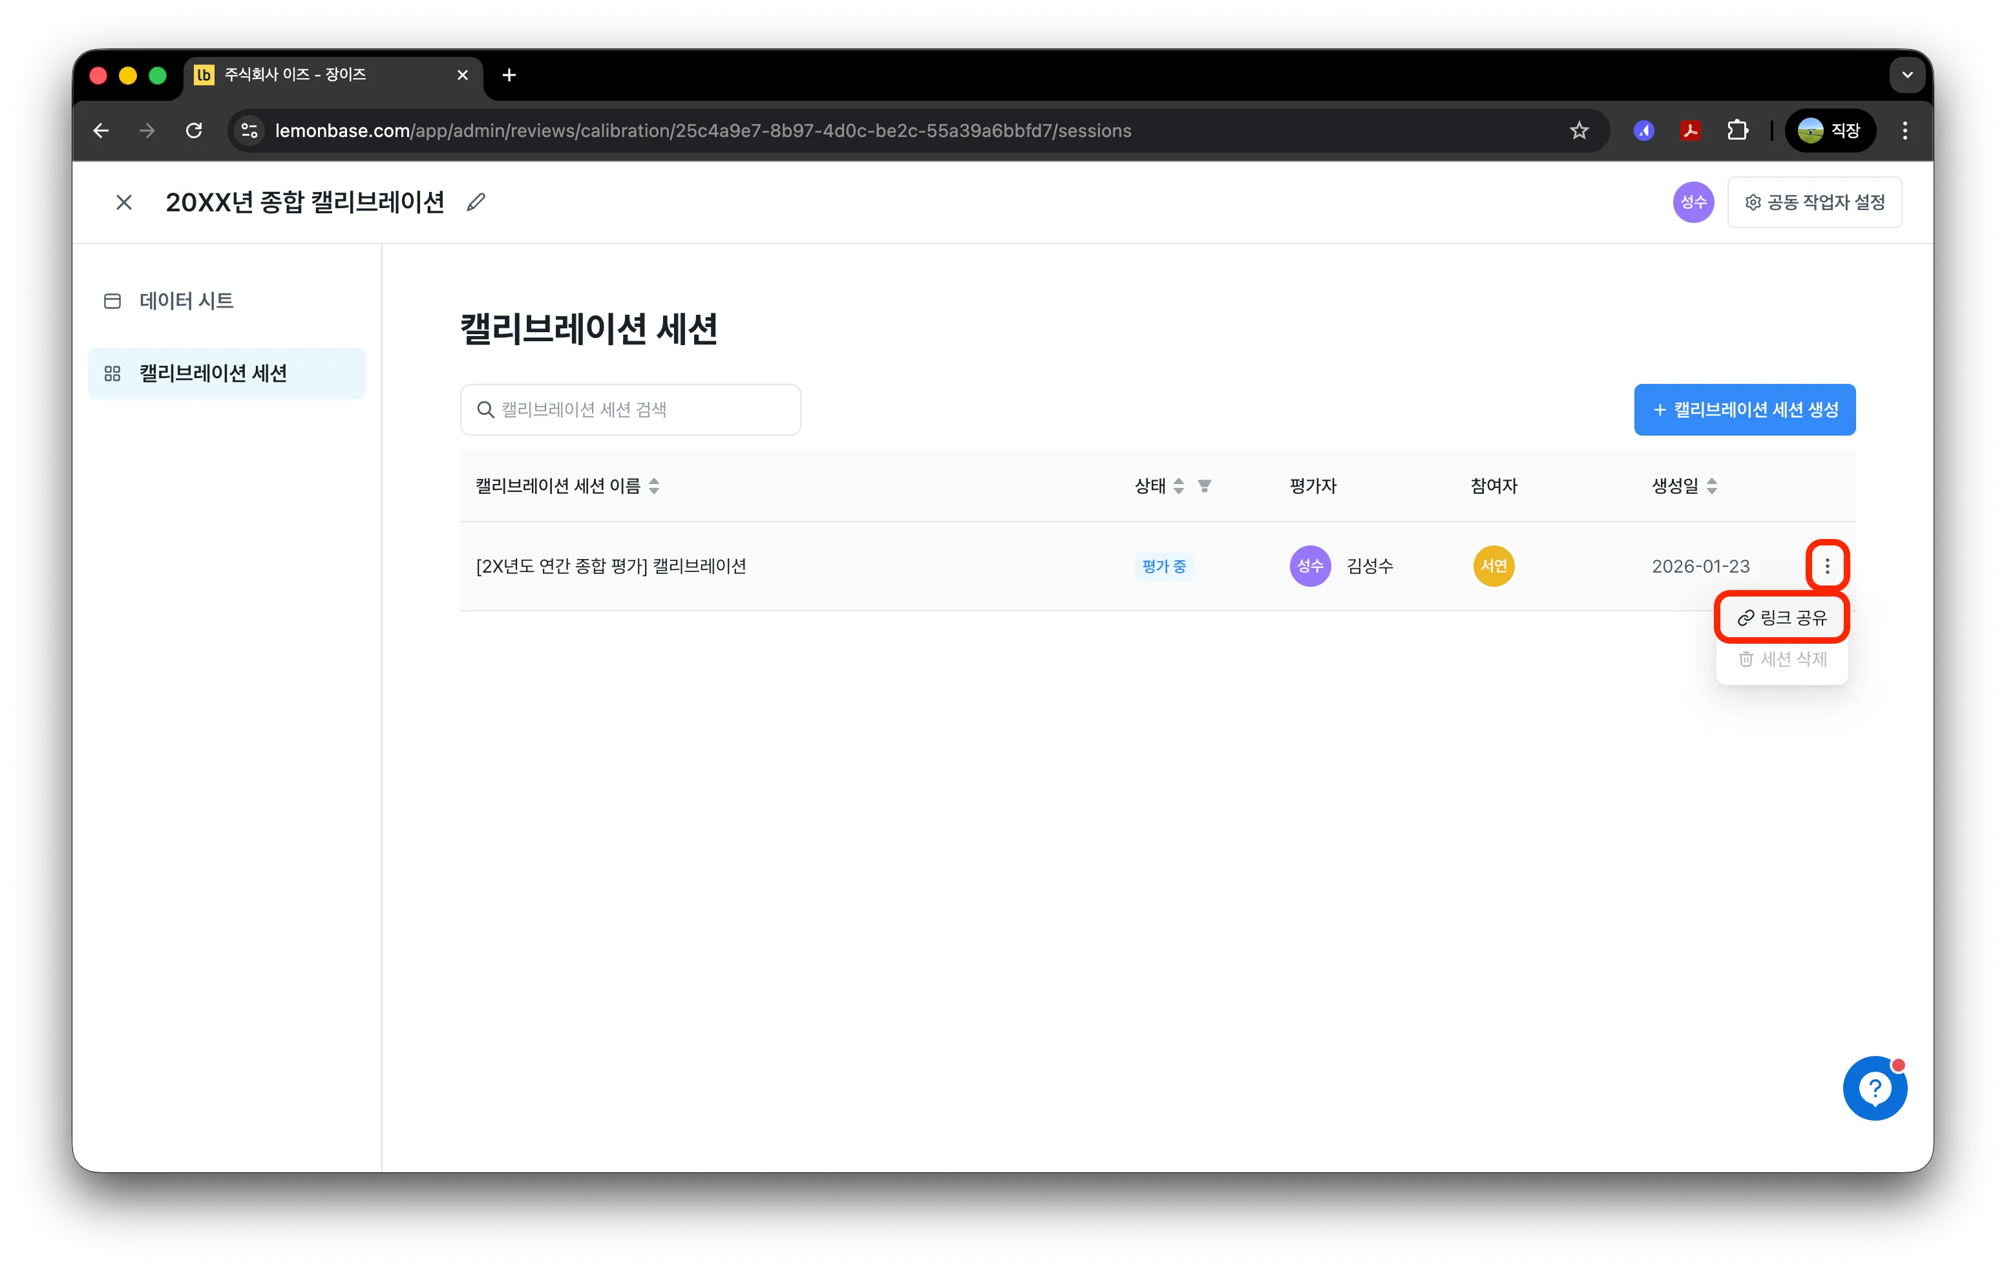Open the [2X년도 연간 종합 평가] 캘리브레이션 session
Viewport: 2006px width, 1268px height.
(x=611, y=567)
